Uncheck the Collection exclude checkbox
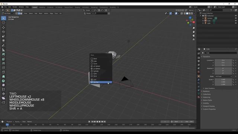This screenshot has height=134, width=238. [x=203, y=16]
